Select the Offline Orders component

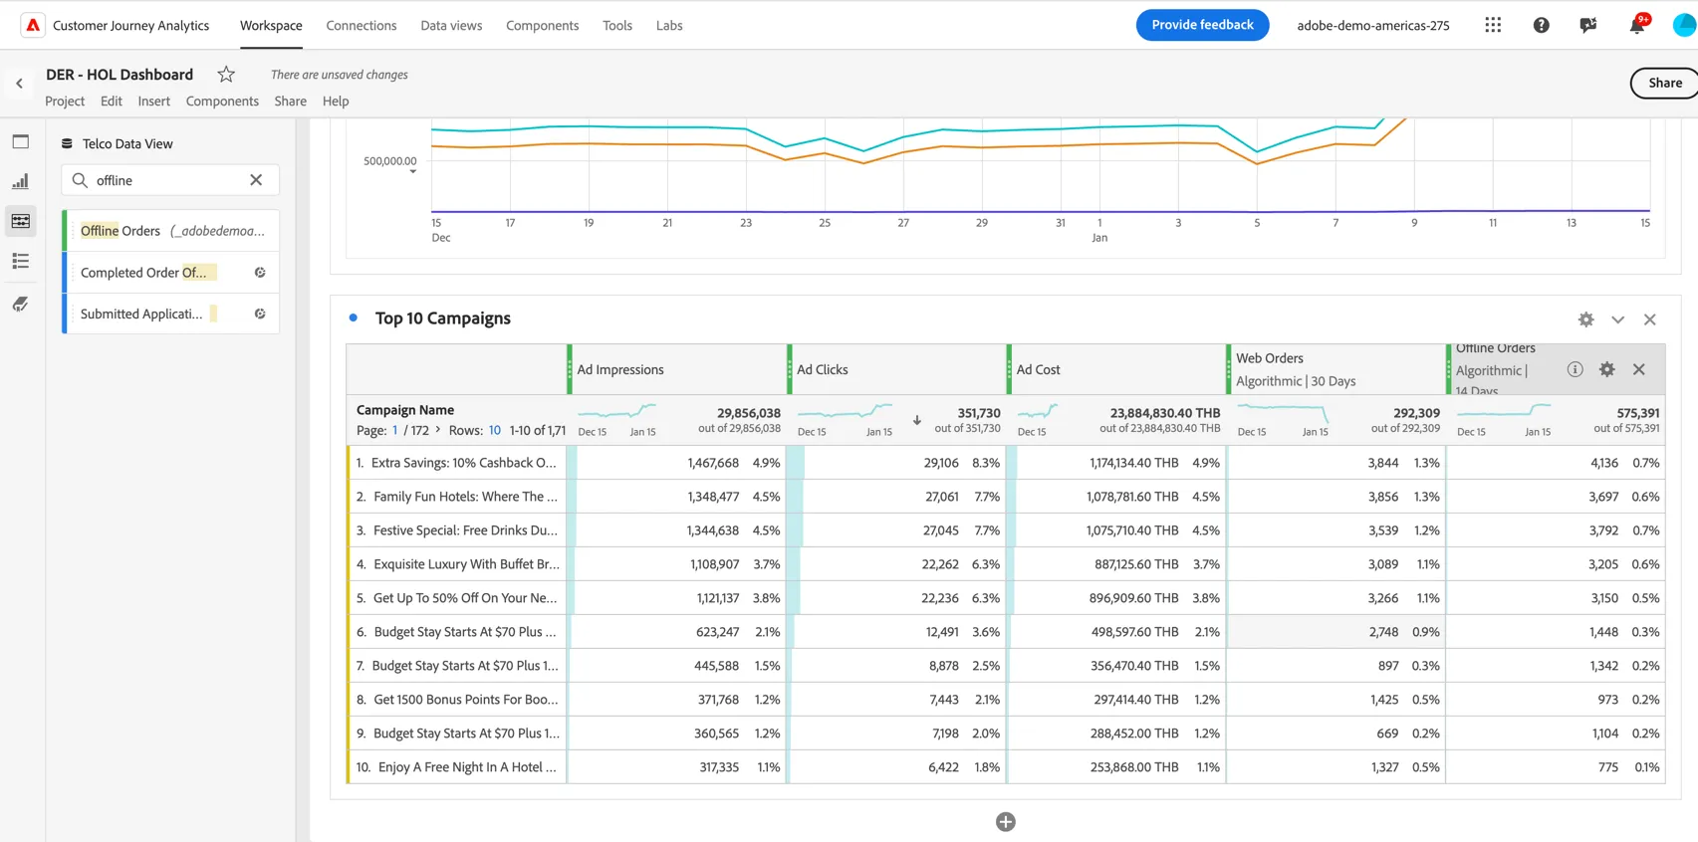171,231
